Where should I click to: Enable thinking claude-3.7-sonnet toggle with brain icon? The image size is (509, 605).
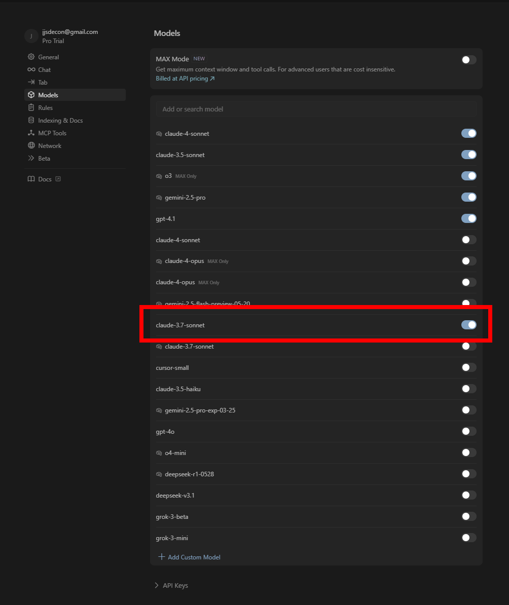pos(469,346)
